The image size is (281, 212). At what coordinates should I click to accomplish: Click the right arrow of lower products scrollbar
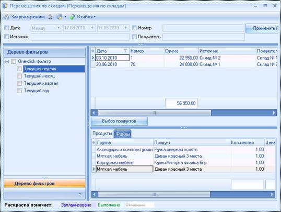click(x=273, y=194)
